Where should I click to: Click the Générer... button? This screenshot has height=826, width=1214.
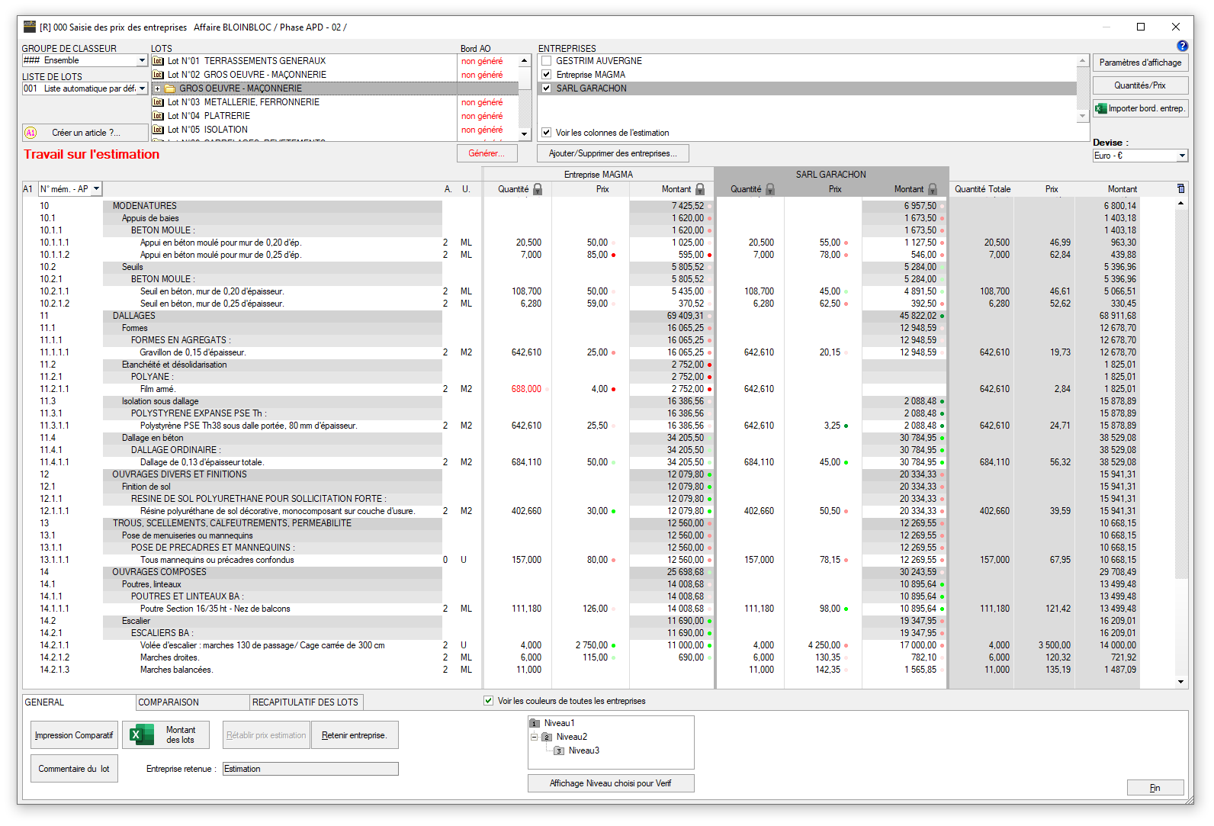click(487, 153)
